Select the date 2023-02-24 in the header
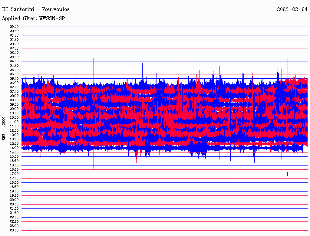 (292, 9)
